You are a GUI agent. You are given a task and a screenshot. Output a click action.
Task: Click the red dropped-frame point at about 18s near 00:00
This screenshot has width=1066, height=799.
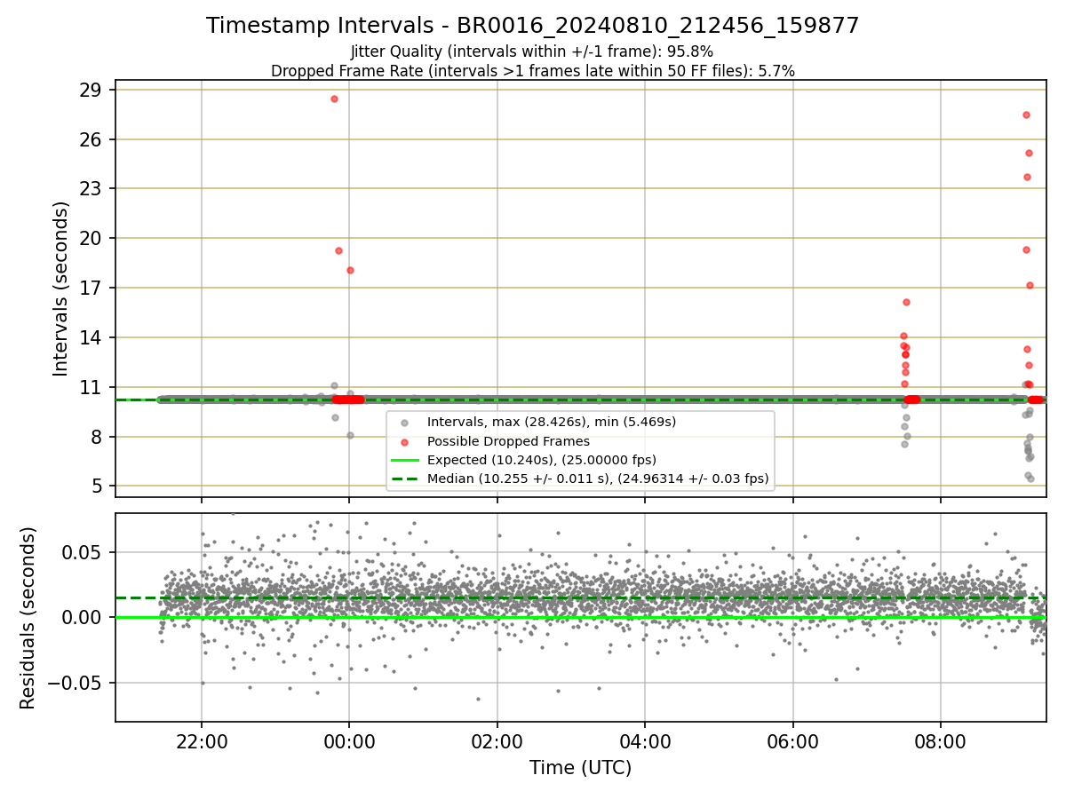(350, 270)
